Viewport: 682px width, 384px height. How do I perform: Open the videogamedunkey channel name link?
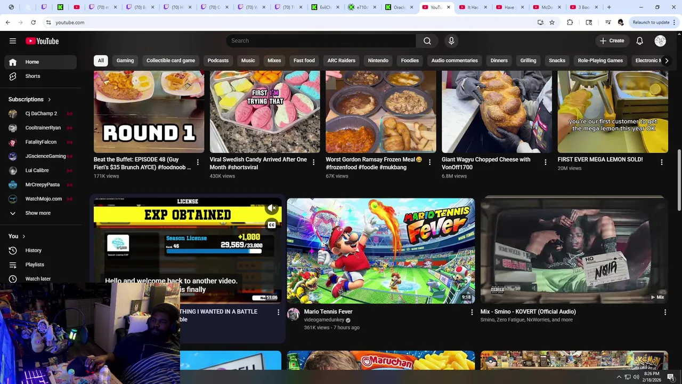point(324,320)
